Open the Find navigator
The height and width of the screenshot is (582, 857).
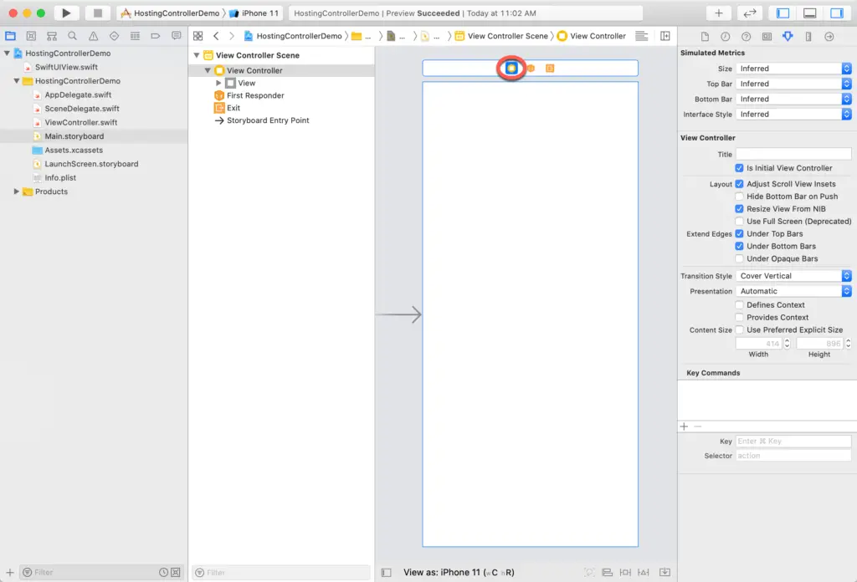tap(72, 36)
